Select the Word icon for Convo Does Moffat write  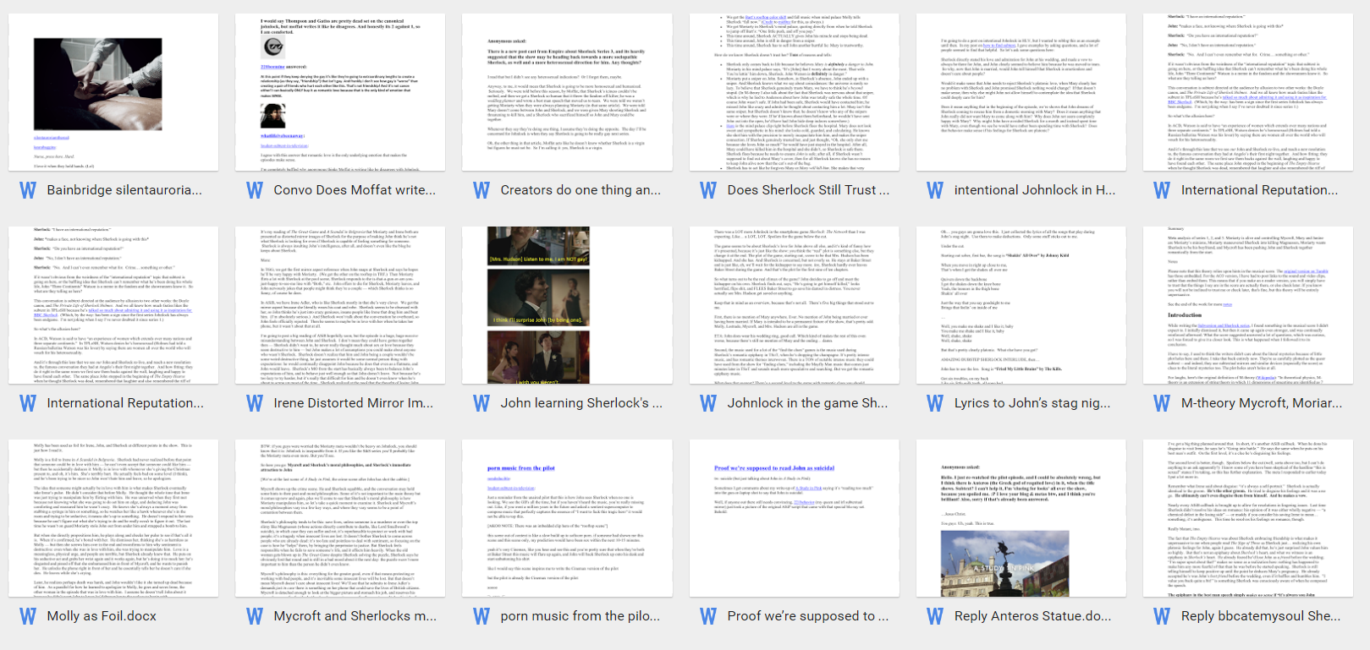(255, 190)
